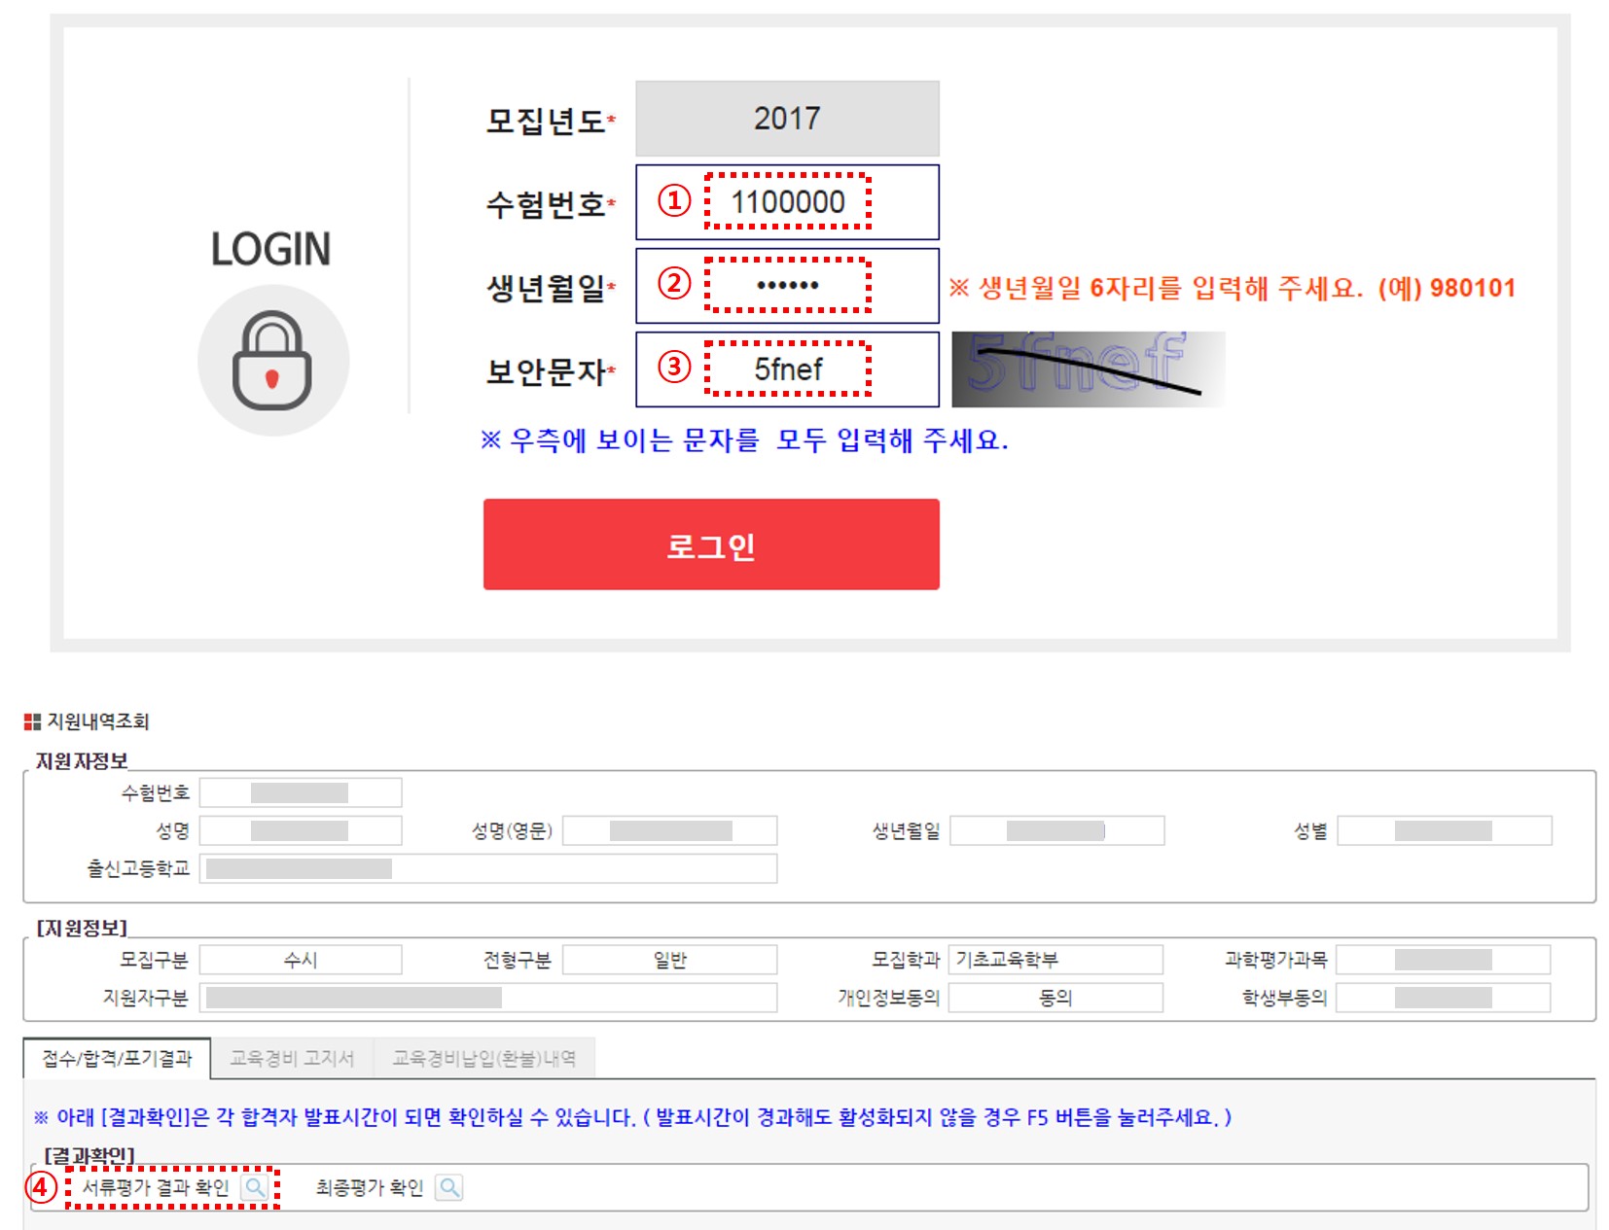
Task: Click the red 로그인 login button
Action: click(x=711, y=545)
